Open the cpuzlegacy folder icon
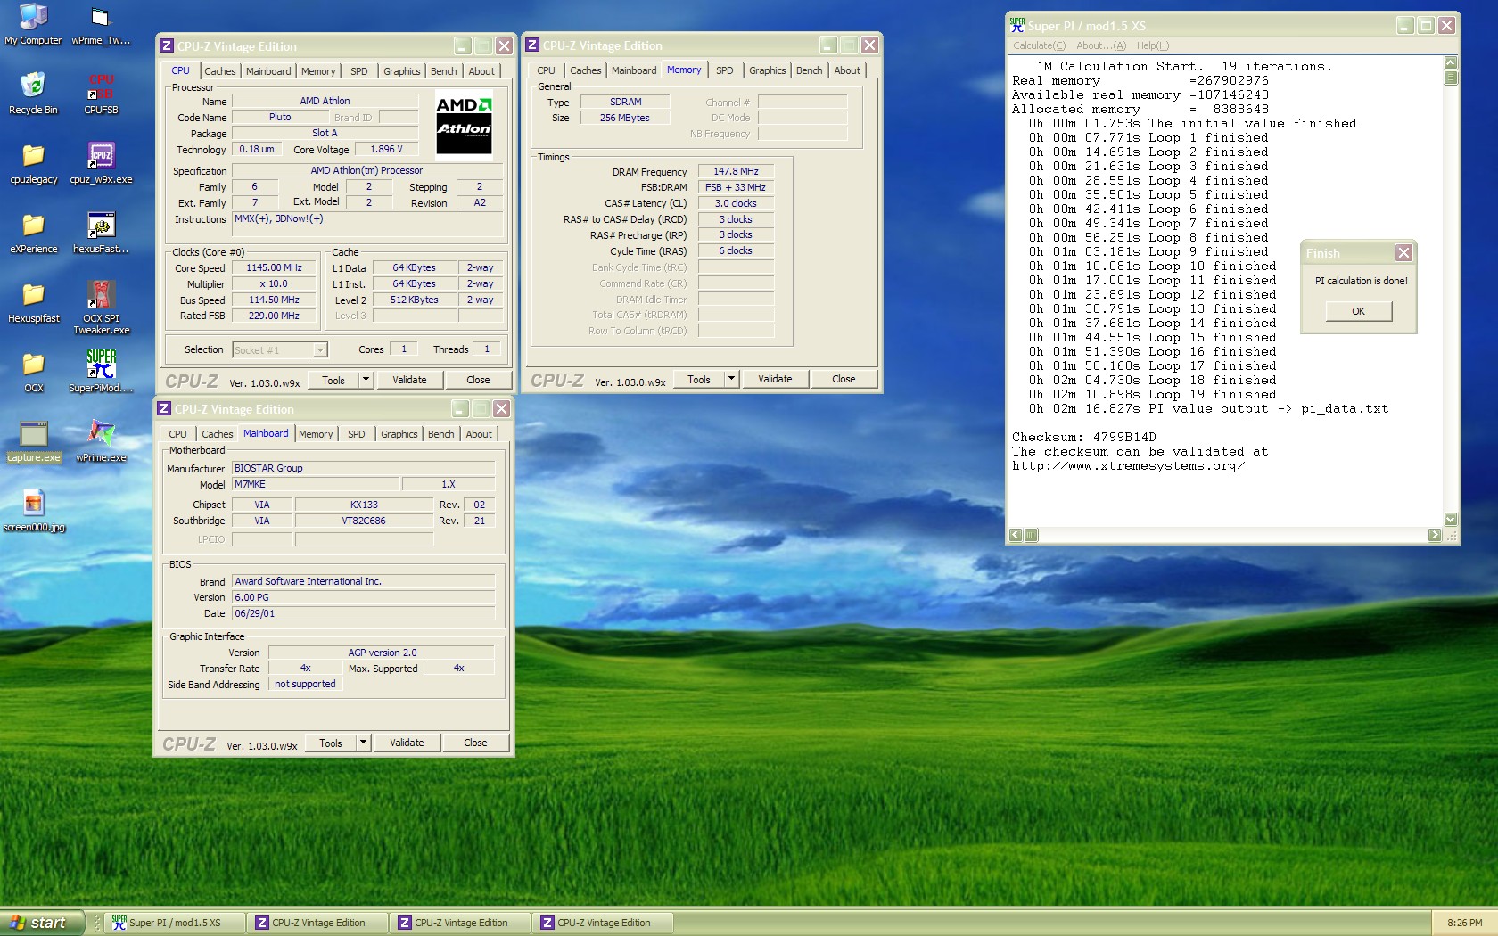This screenshot has height=936, width=1498. pos(33,162)
